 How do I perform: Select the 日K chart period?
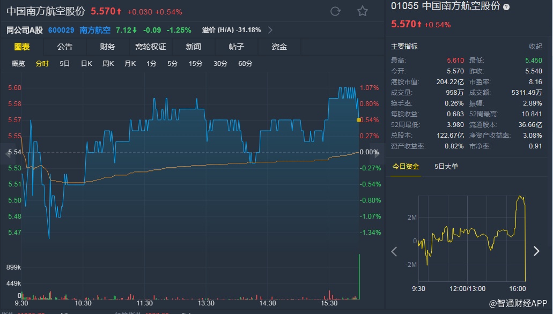pyautogui.click(x=86, y=64)
